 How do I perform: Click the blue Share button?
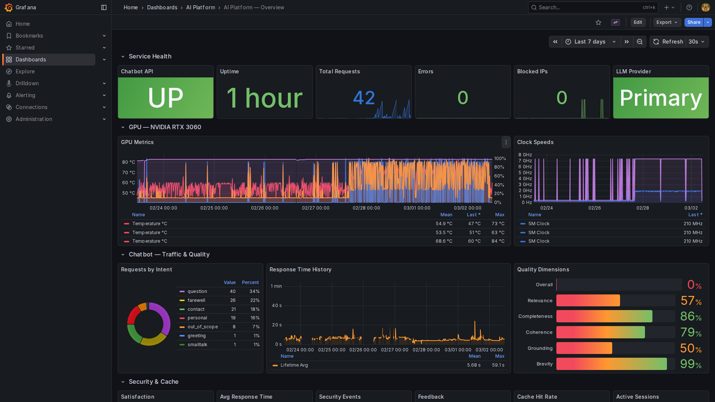point(693,22)
